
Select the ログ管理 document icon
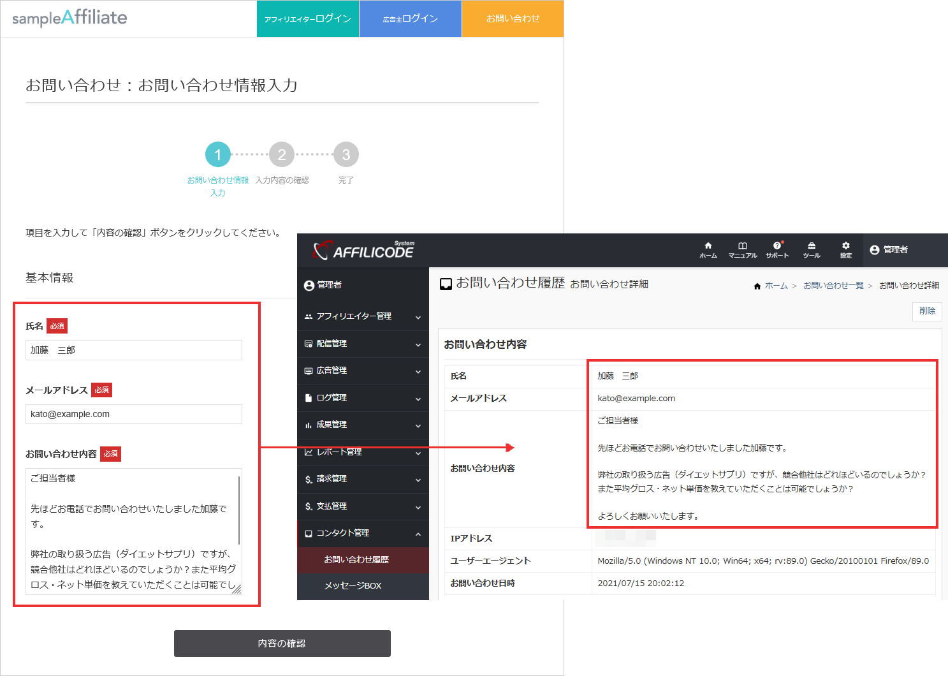tap(309, 397)
